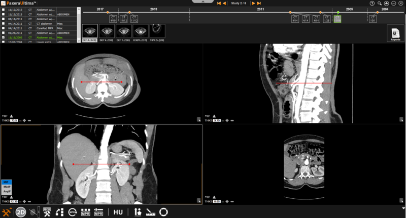Viewport: 406px width, 218px height.
Task: Expand MIP mode arrow in axial viewport
Action: (x=10, y=115)
